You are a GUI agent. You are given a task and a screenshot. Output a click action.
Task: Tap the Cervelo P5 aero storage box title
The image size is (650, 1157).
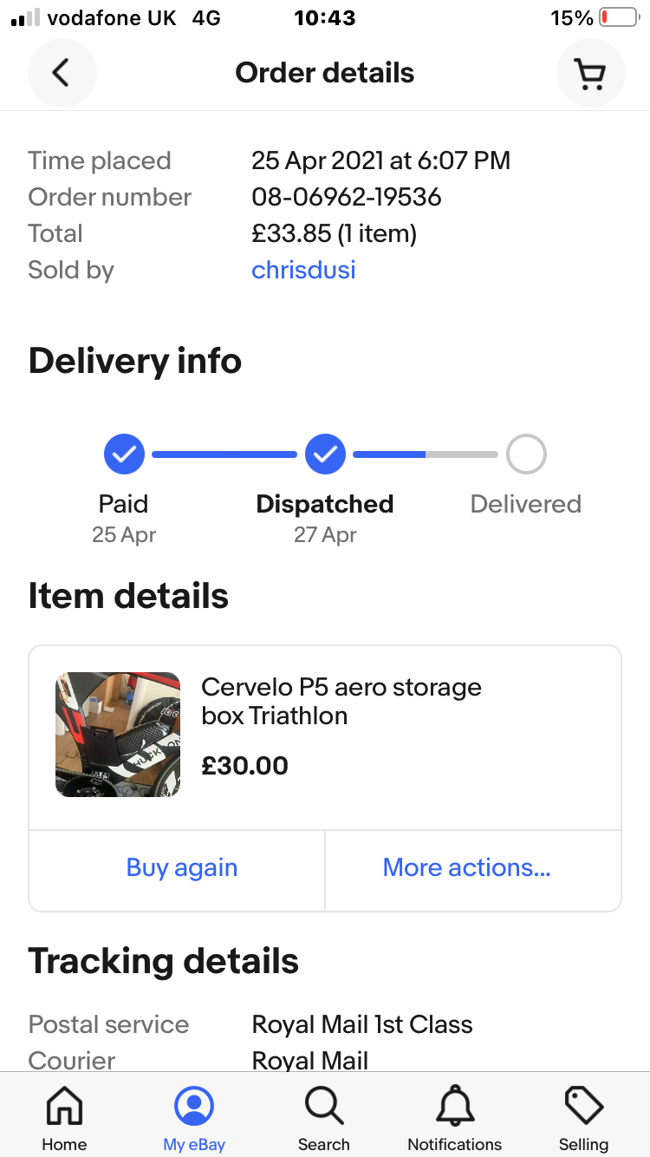[x=341, y=701]
